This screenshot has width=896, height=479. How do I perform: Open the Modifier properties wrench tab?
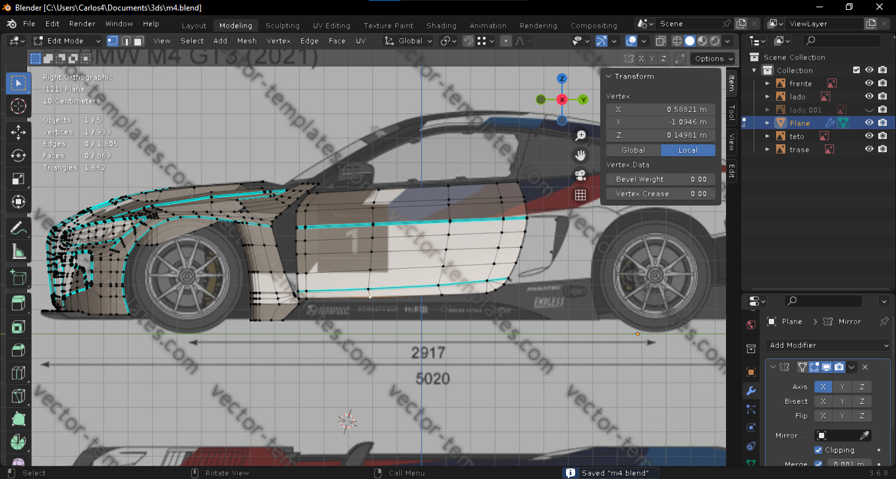[751, 391]
